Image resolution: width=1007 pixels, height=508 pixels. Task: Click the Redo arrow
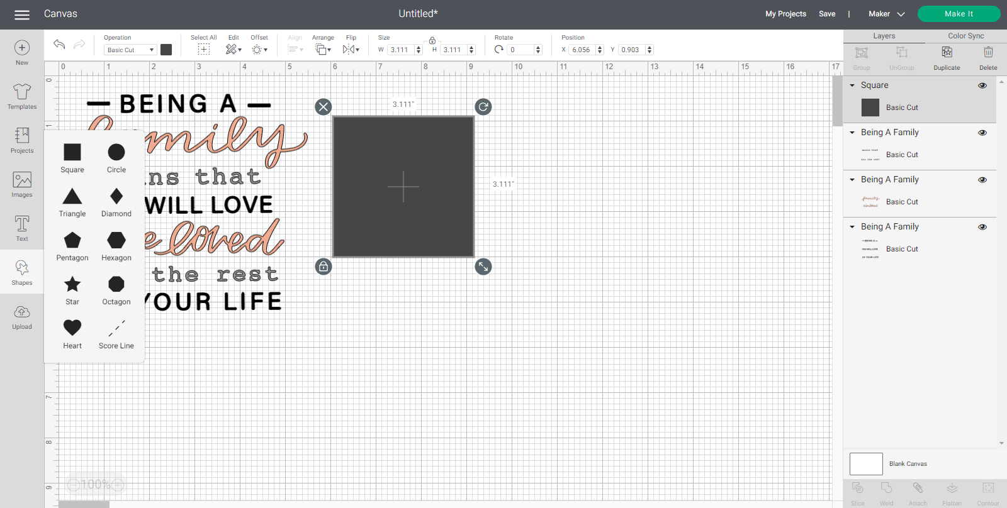pyautogui.click(x=79, y=44)
